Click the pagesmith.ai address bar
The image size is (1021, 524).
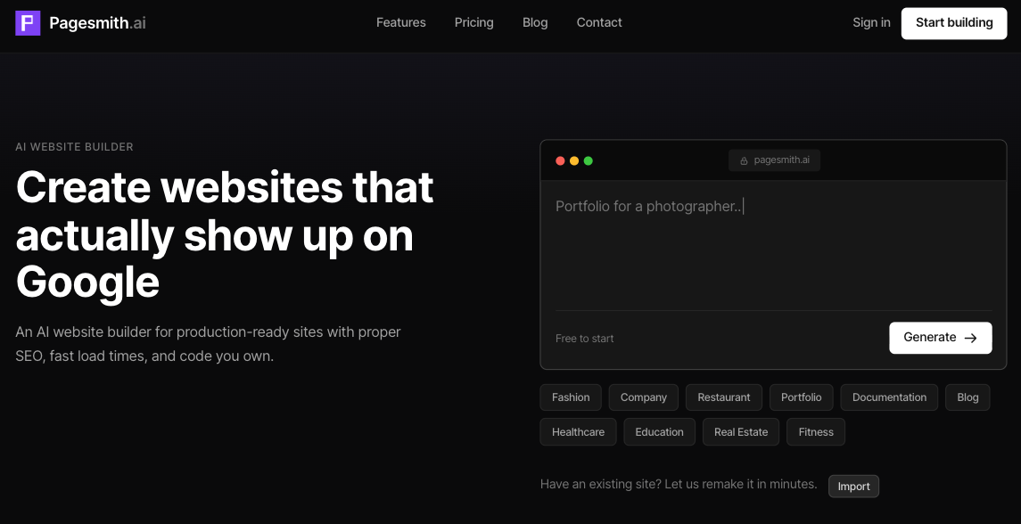[x=774, y=160]
